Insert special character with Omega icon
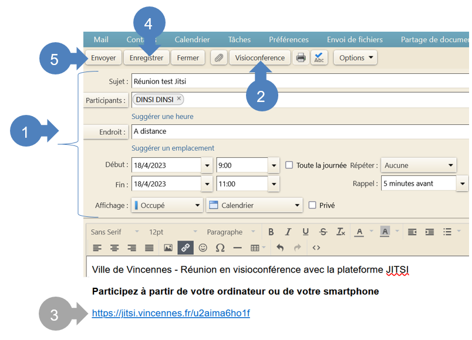This screenshot has width=472, height=340. [220, 248]
